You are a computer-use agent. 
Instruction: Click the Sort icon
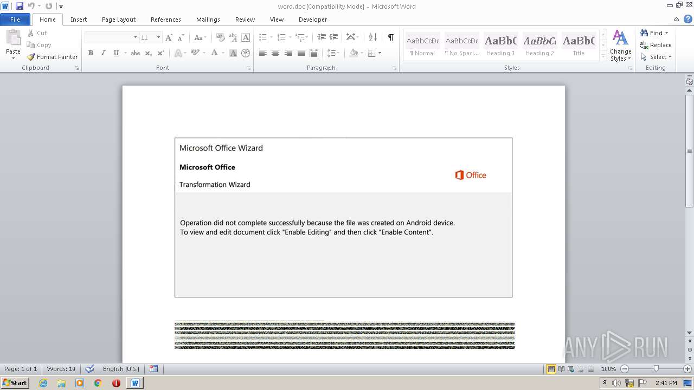click(372, 37)
